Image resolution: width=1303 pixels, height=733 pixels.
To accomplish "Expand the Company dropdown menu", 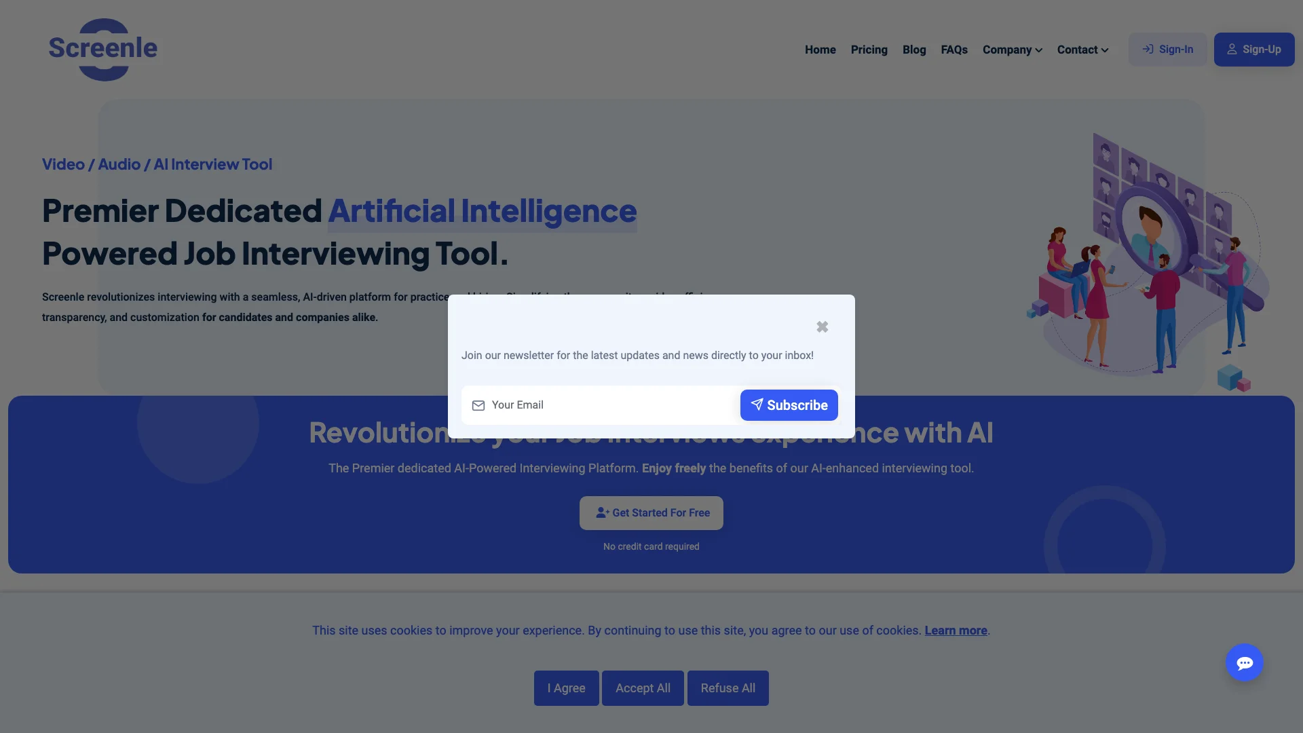I will pyautogui.click(x=1012, y=50).
